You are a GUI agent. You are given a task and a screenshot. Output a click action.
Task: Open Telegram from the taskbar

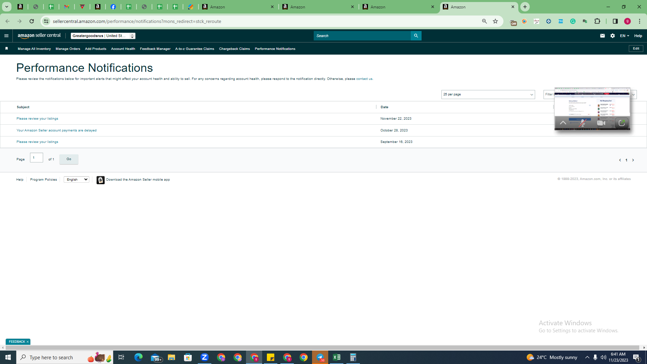coord(320,357)
